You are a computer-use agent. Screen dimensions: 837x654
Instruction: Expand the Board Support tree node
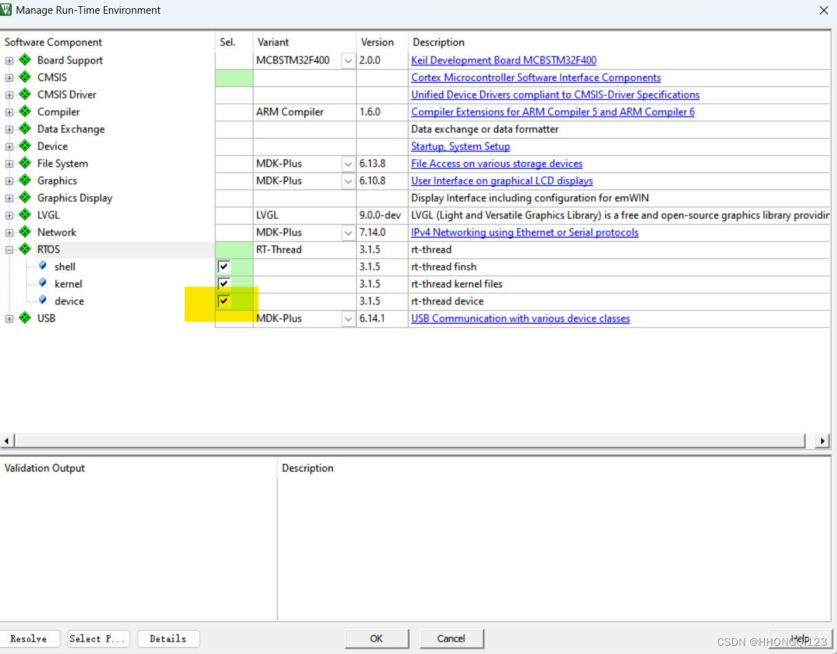[x=9, y=61]
